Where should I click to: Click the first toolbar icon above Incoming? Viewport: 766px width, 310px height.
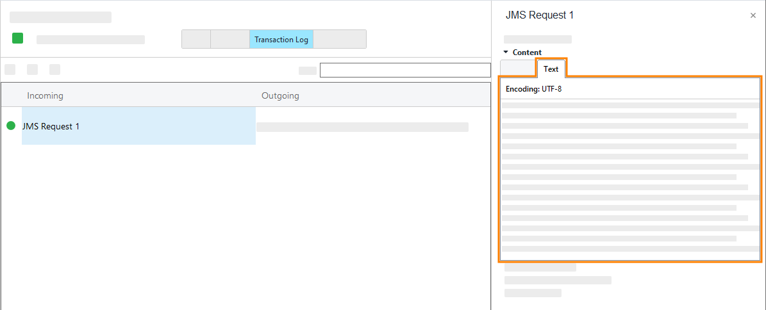(x=10, y=69)
